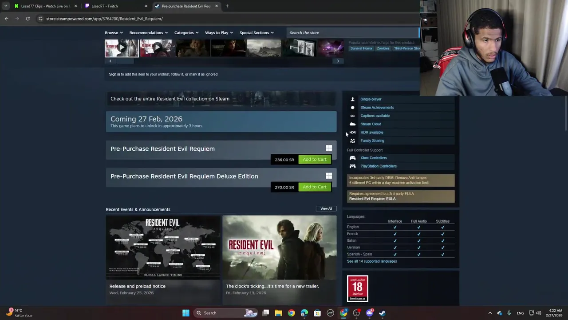Open the Browse menu
The image size is (568, 320).
pyautogui.click(x=114, y=32)
